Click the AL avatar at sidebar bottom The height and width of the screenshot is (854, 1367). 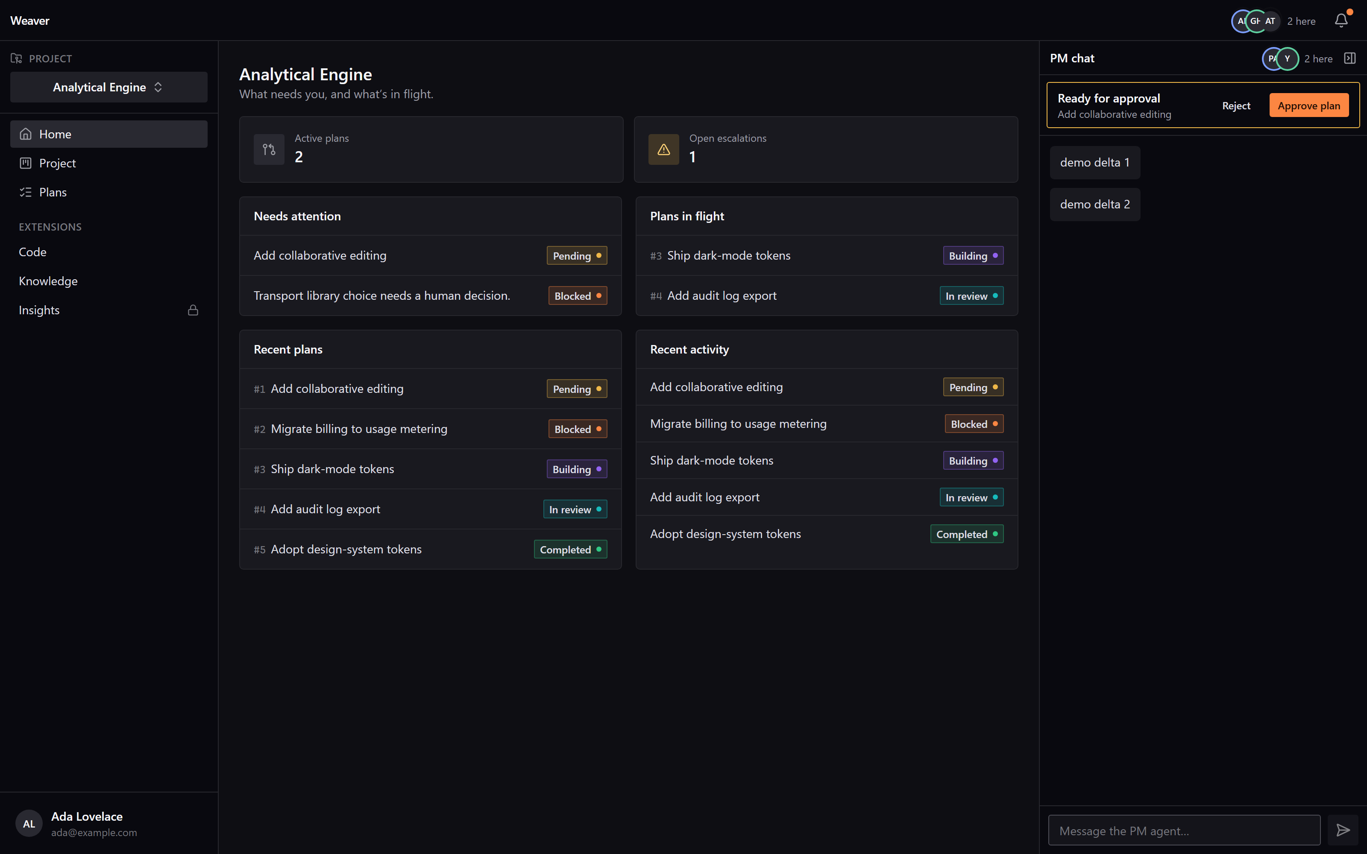(29, 824)
